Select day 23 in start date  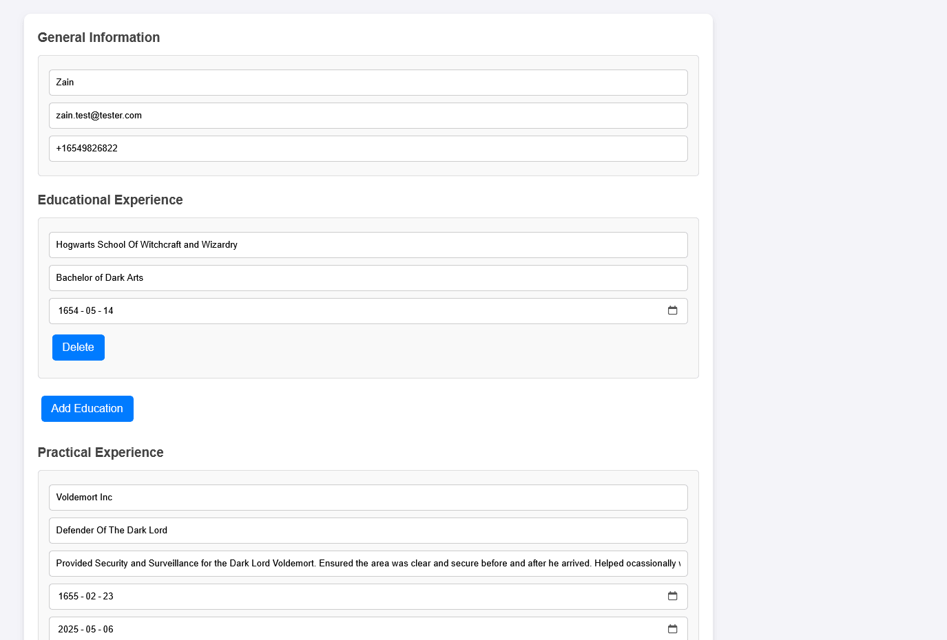[108, 597]
